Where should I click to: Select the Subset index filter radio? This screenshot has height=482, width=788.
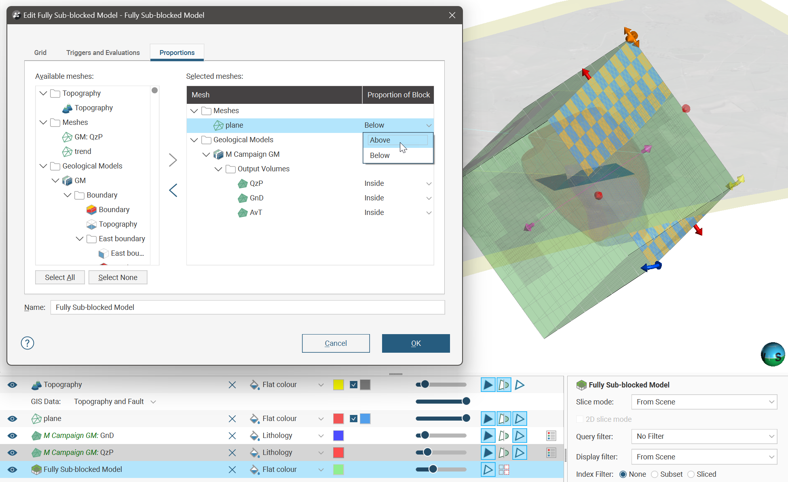tap(655, 474)
